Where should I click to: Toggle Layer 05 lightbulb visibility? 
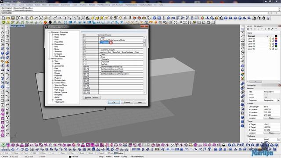270,49
